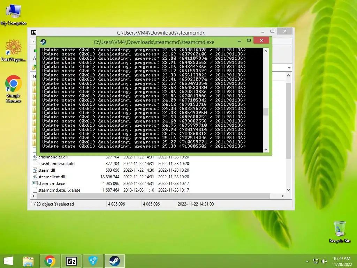357x268 pixels.
Task: Open File Explorer from the taskbar
Action: (28, 261)
